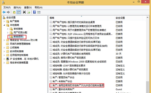The width and height of the screenshot is (151, 93).
Task: Click the IP 安全策略 computer icon
Action: (8, 59)
